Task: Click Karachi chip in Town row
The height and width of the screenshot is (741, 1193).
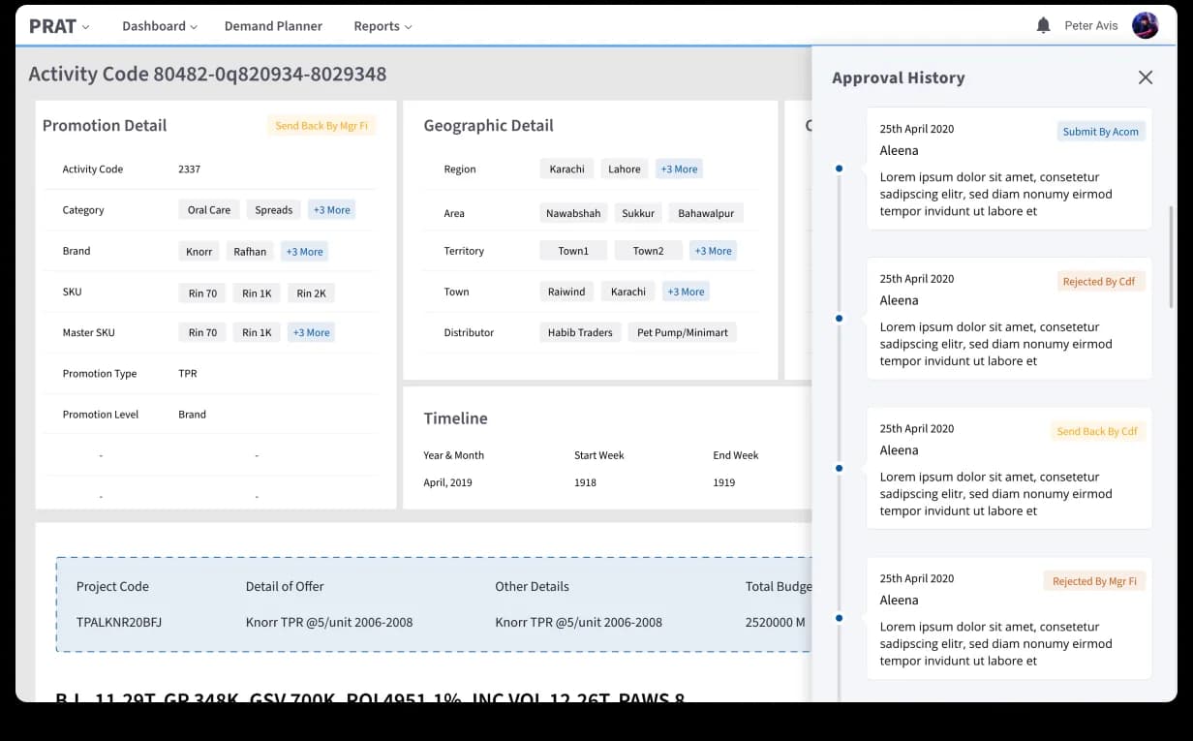Action: (x=628, y=292)
